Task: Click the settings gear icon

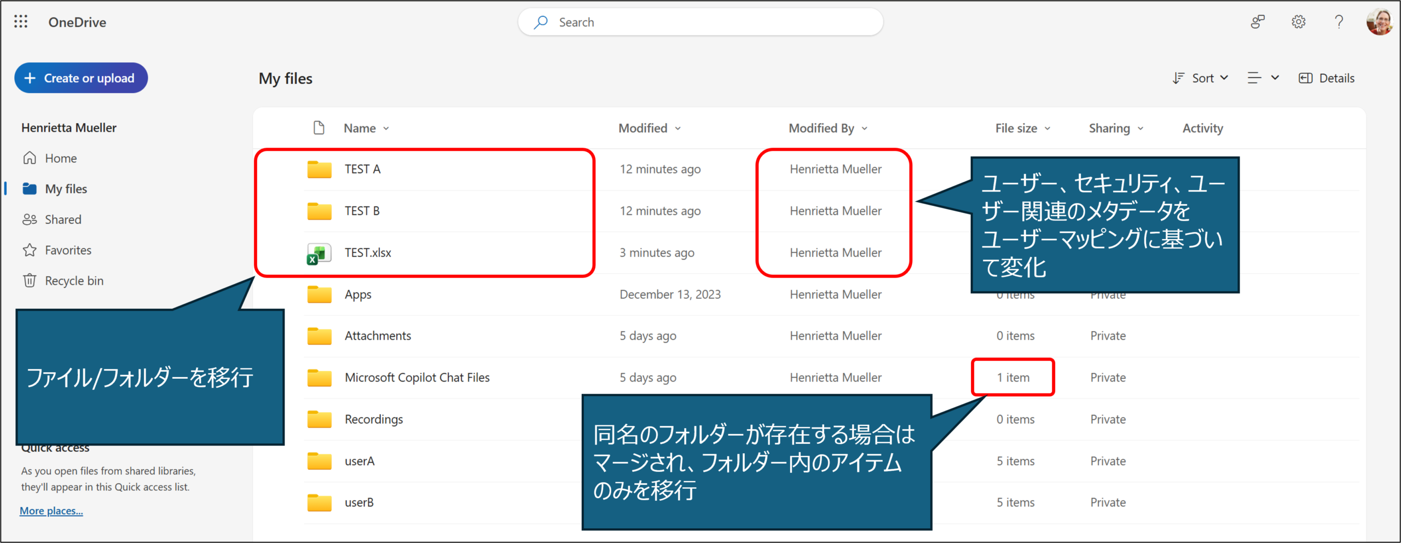Action: (1298, 22)
